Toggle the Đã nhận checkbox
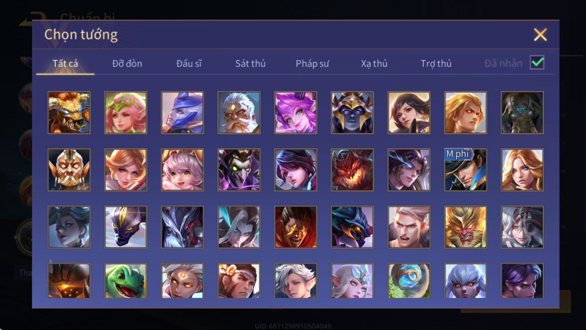Viewport: 586px width, 330px height. (x=537, y=62)
